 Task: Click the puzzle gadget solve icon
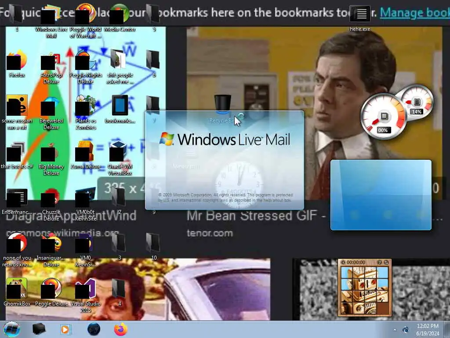click(386, 262)
